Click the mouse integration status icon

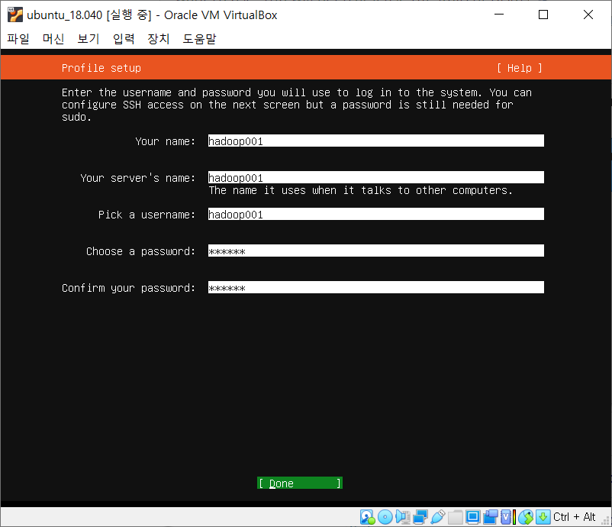pyautogui.click(x=526, y=517)
